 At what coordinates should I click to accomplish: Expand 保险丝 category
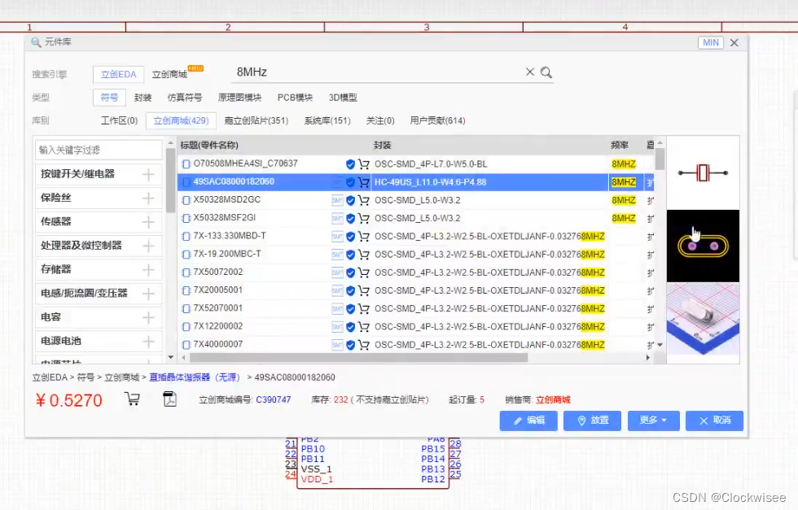[148, 198]
